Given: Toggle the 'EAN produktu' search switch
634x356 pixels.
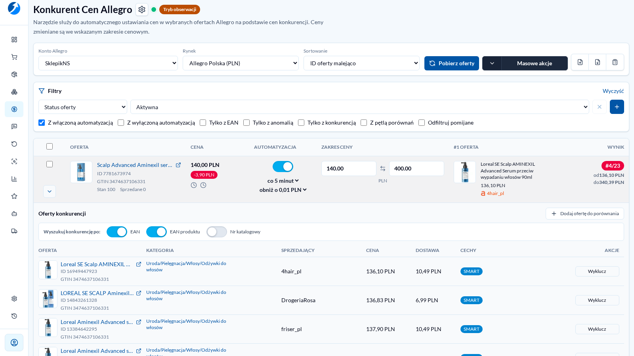Looking at the screenshot, I should 157,232.
